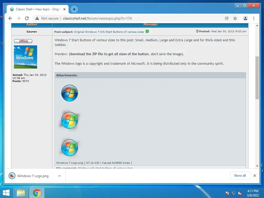
Task: Click the top Windows 7 orb attachment image
Action: pos(70,93)
